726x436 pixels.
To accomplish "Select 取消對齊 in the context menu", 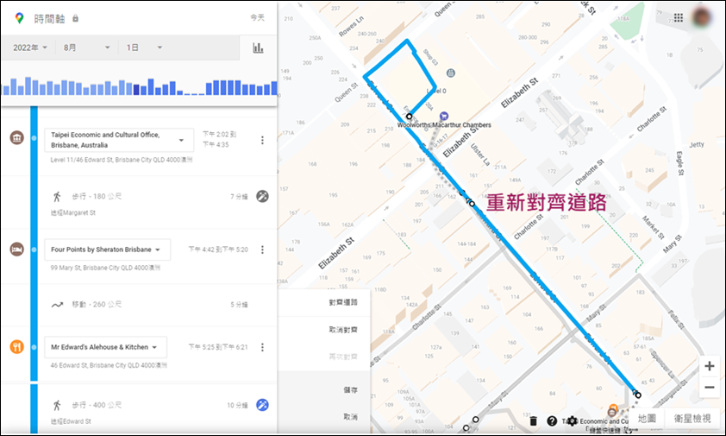I will (x=343, y=330).
